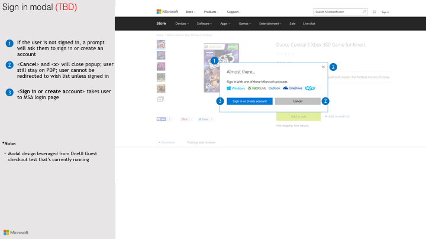Click the Twitter Tweet button
This screenshot has width=426, height=239.
pos(203,119)
